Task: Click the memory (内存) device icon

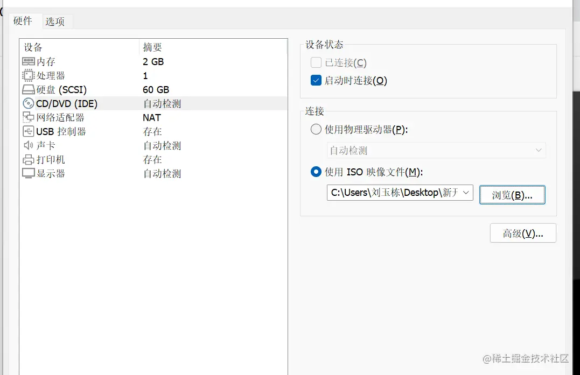Action: pyautogui.click(x=29, y=62)
